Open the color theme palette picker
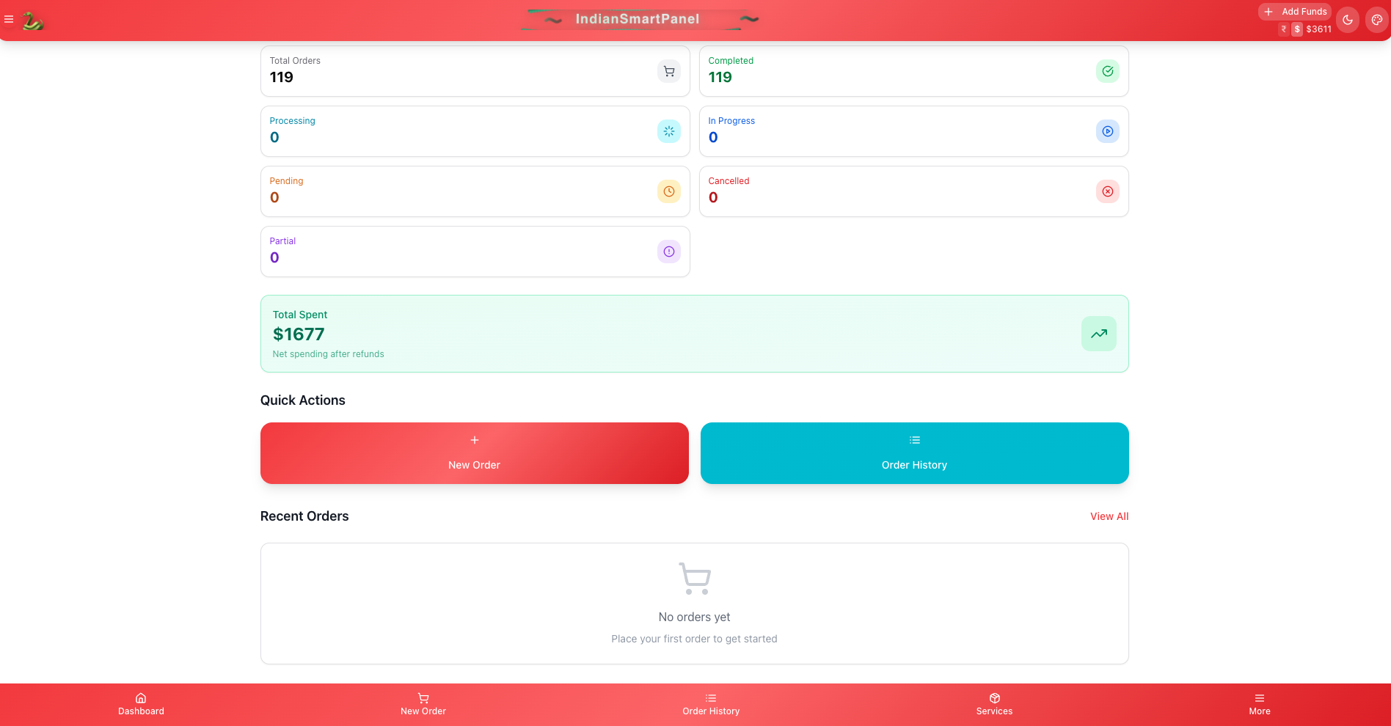The image size is (1391, 726). (x=1376, y=21)
